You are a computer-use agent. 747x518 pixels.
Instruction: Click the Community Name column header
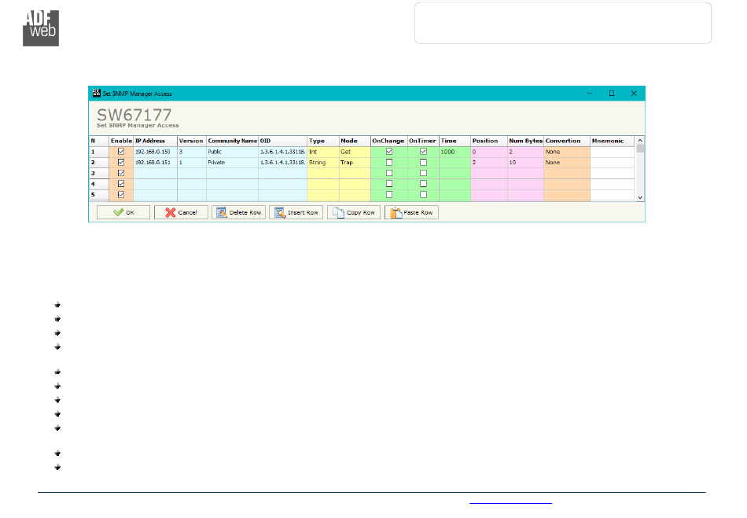(x=232, y=141)
